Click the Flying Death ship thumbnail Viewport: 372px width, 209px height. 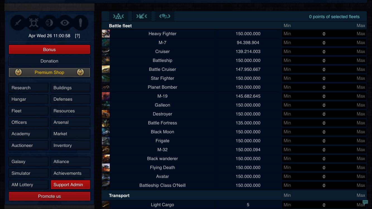pos(106,167)
